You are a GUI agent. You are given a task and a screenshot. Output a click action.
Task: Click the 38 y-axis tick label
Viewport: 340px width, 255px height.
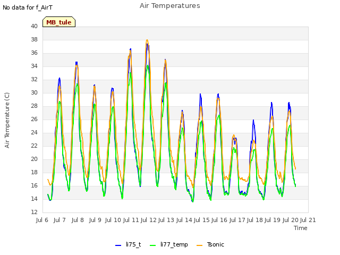[x=34, y=39]
